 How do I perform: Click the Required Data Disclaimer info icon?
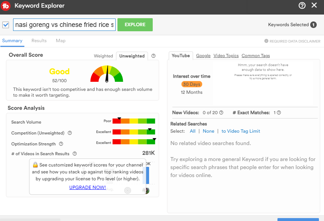tap(266, 41)
